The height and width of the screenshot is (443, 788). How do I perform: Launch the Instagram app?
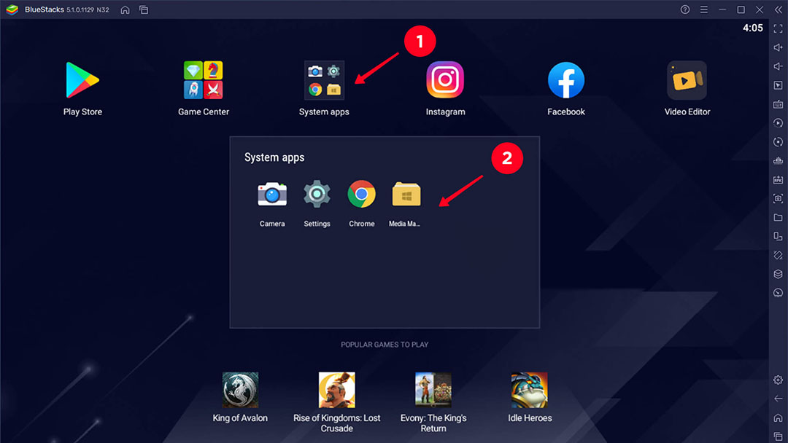click(445, 80)
